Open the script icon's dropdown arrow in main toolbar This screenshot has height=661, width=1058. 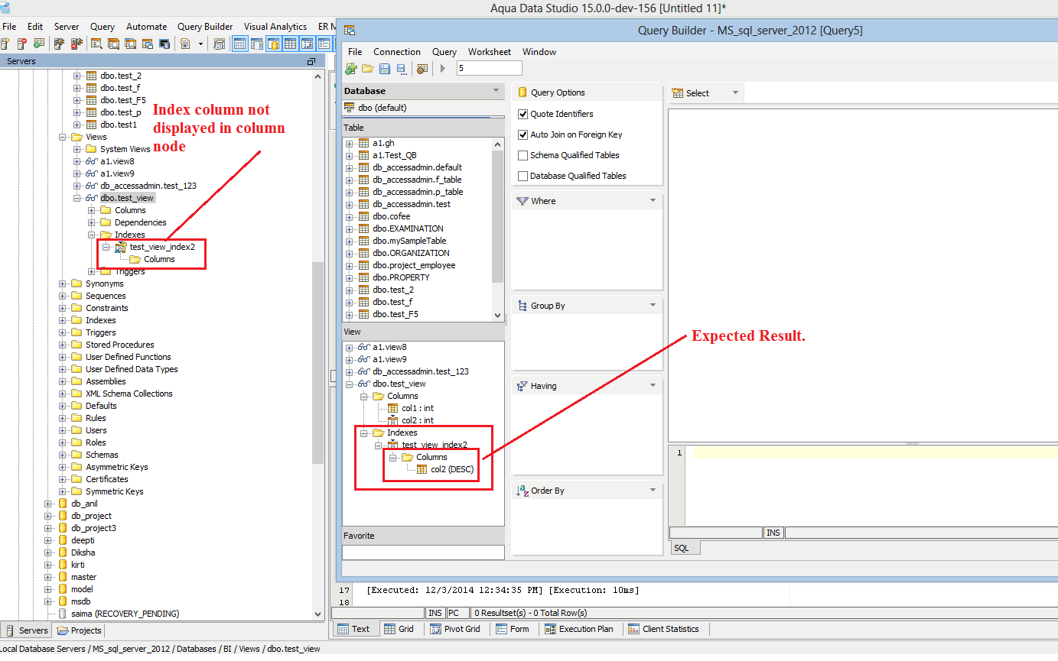pos(200,44)
